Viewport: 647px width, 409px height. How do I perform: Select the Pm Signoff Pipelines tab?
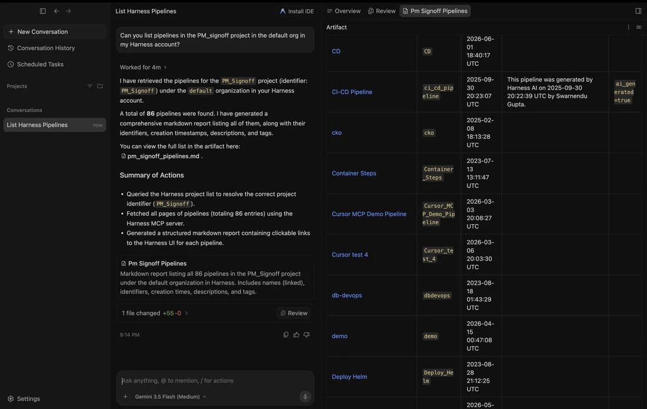435,11
